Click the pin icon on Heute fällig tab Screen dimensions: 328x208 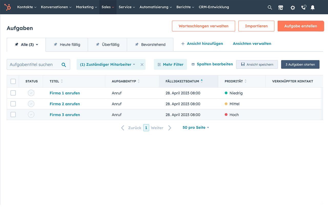(x=55, y=45)
